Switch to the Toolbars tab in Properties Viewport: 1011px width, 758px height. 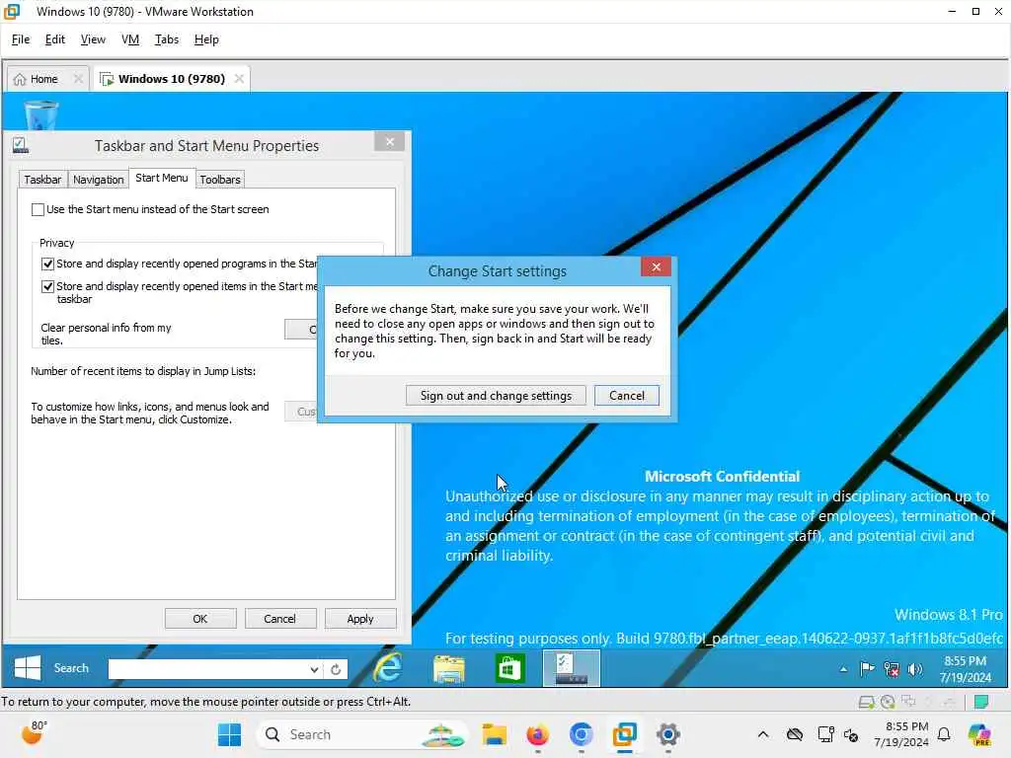pos(220,180)
